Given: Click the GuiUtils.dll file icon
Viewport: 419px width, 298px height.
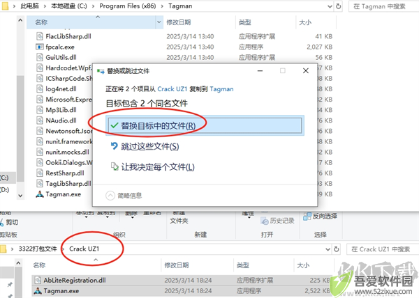Looking at the screenshot, I should coord(40,57).
